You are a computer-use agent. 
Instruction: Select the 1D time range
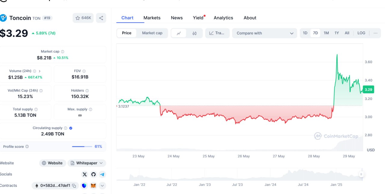(305, 33)
